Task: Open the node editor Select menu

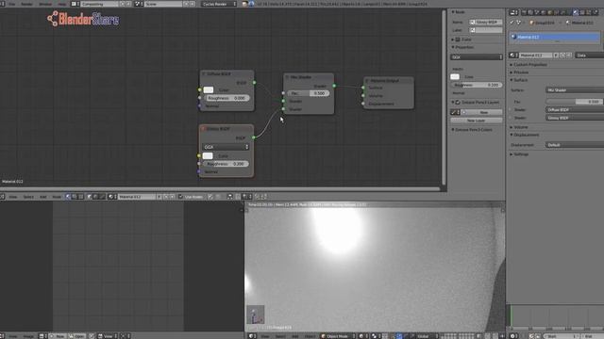Action: click(28, 197)
